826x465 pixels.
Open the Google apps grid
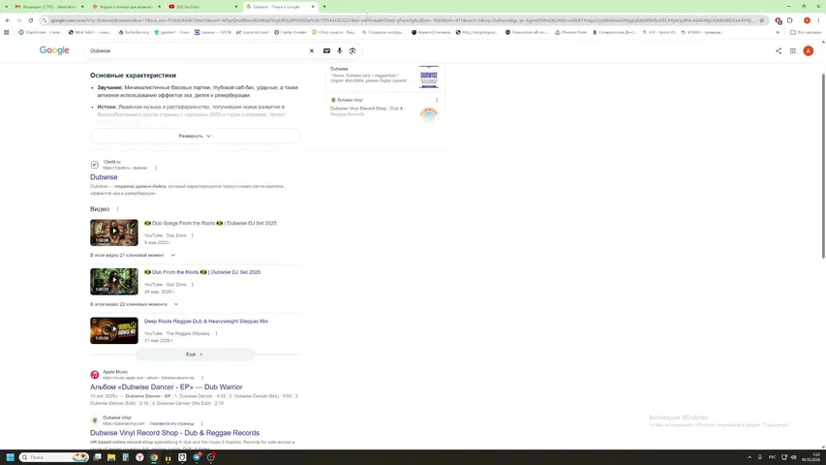(x=793, y=50)
